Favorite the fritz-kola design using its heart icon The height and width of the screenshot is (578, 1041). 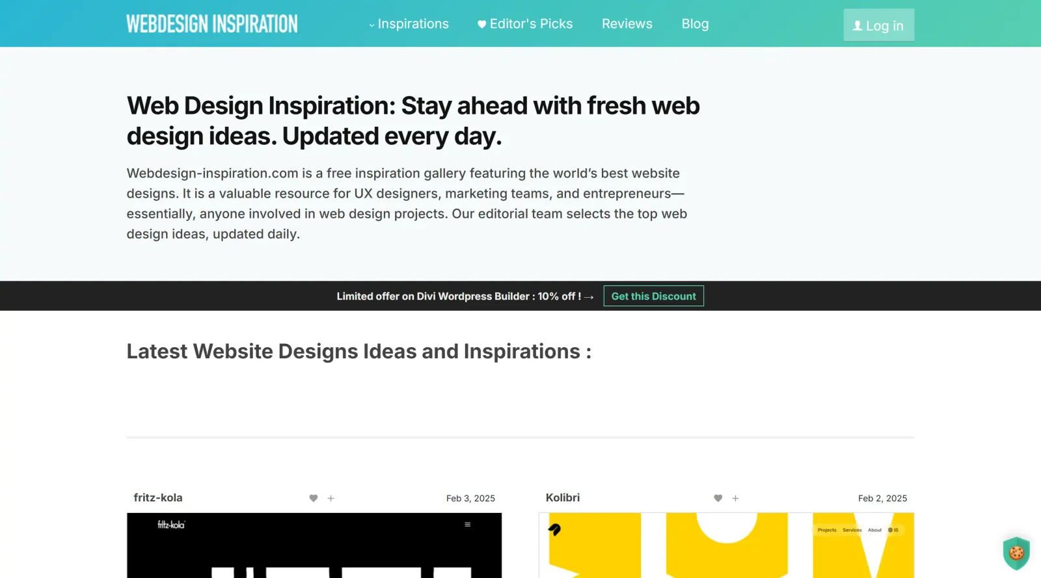coord(314,498)
